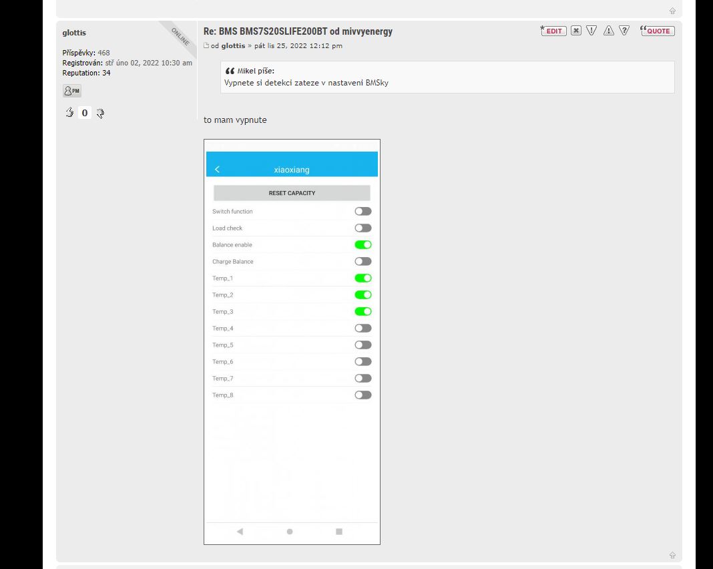The height and width of the screenshot is (569, 713).
Task: Jump to top using arrow below the screenshot
Action: tap(672, 555)
